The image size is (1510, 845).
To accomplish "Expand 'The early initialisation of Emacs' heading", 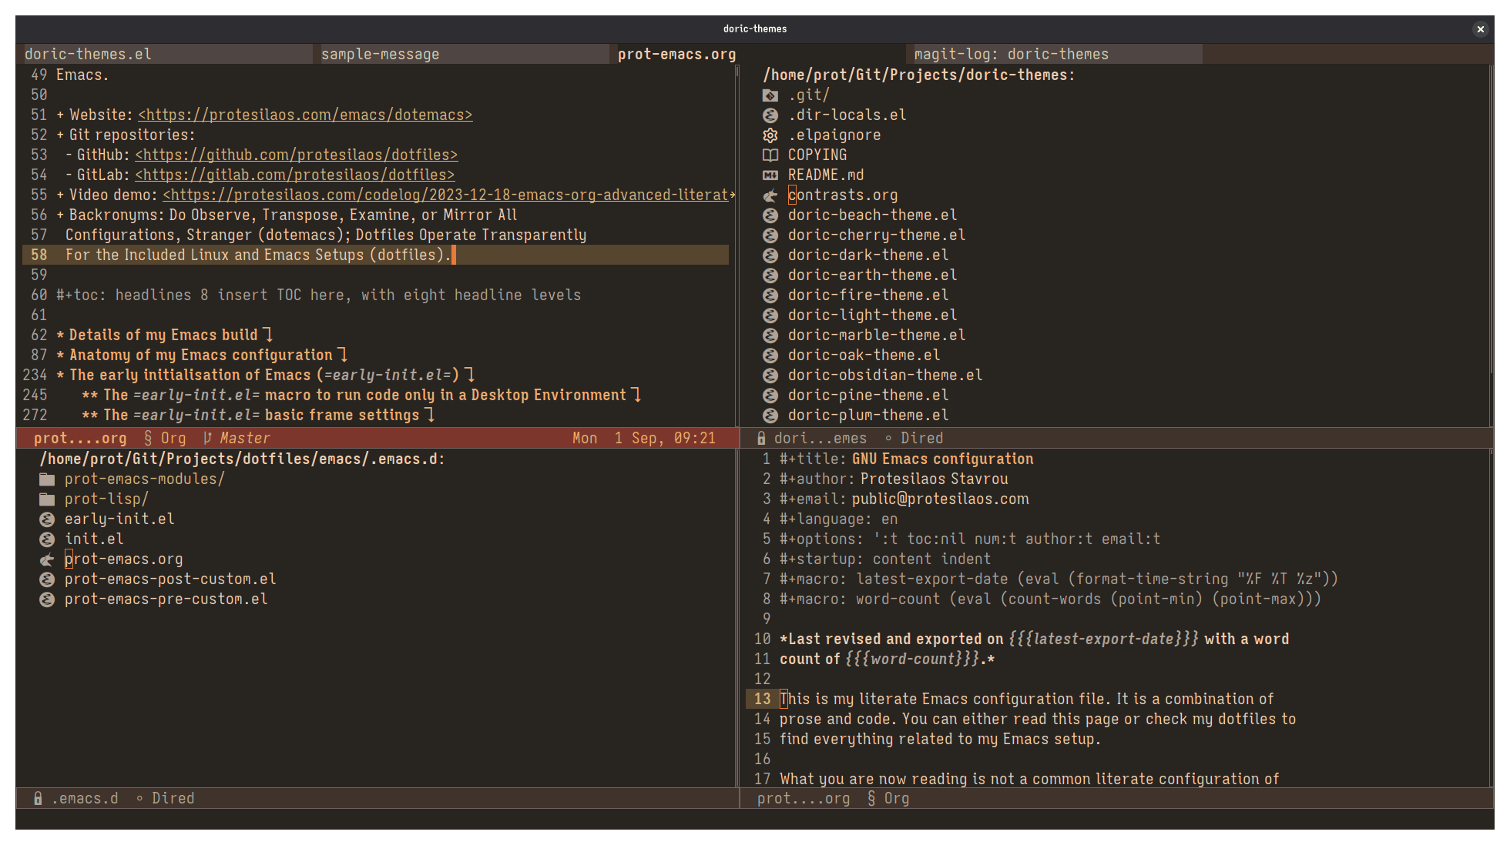I will point(470,376).
